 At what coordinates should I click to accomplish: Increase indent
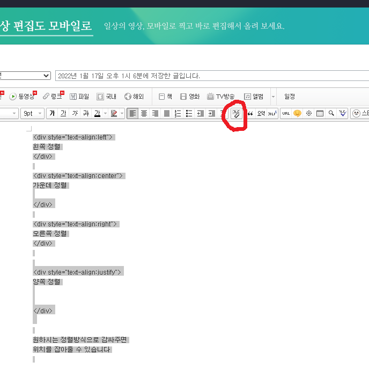(x=212, y=113)
